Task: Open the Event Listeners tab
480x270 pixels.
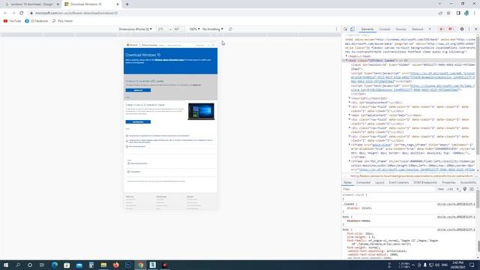Action: point(399,182)
